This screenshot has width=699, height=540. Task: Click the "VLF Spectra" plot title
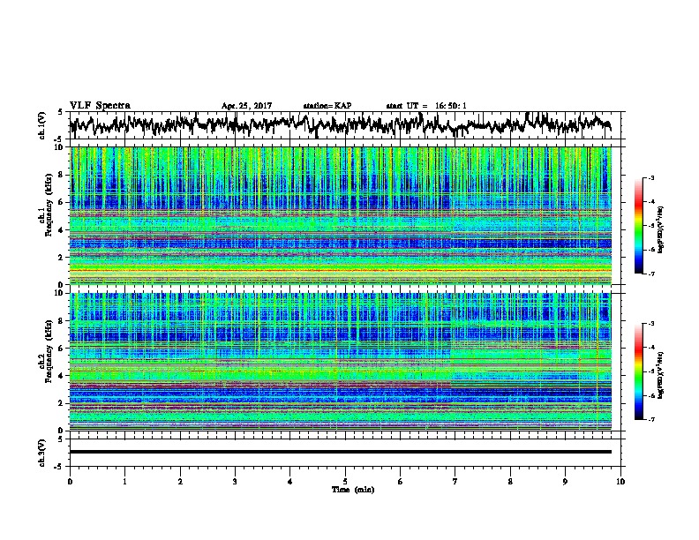coord(100,106)
